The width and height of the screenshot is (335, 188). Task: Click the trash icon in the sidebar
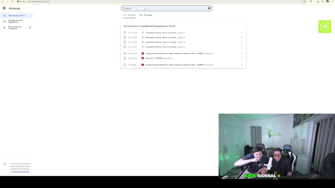[x=4, y=27]
